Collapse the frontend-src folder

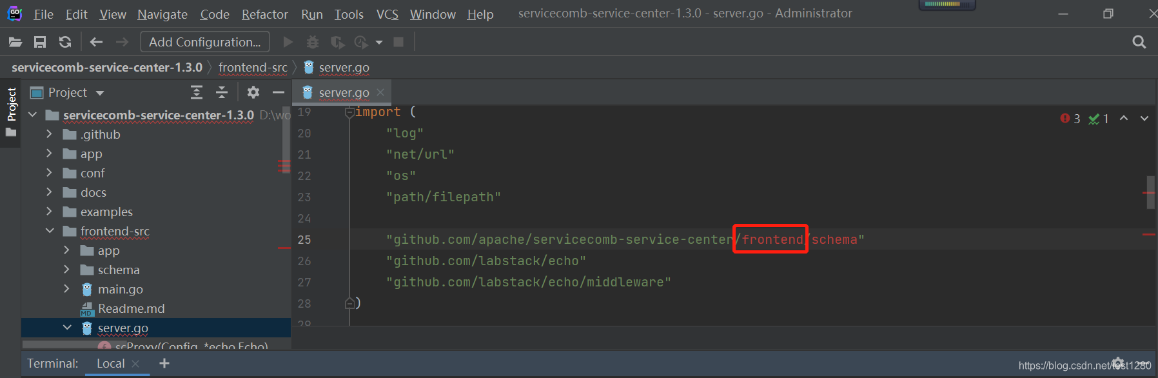[x=50, y=231]
